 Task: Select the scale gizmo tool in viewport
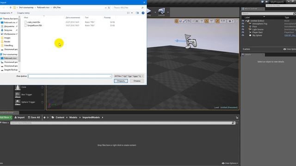185,21
